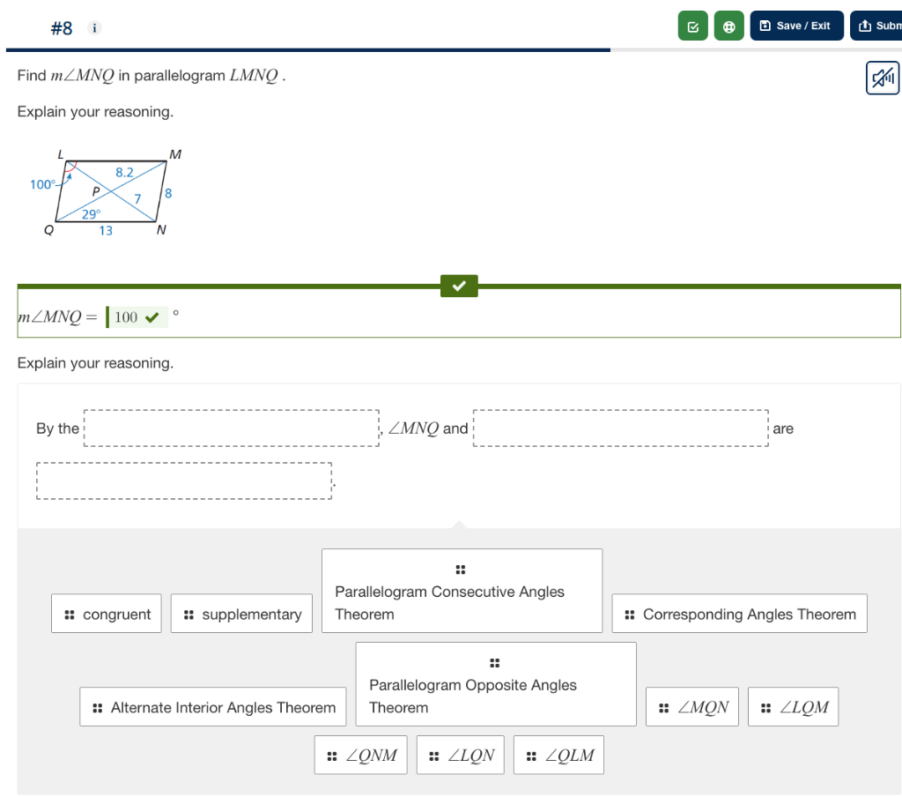Image resolution: width=902 pixels, height=797 pixels.
Task: Click the upload icon on the Submit button
Action: click(864, 26)
